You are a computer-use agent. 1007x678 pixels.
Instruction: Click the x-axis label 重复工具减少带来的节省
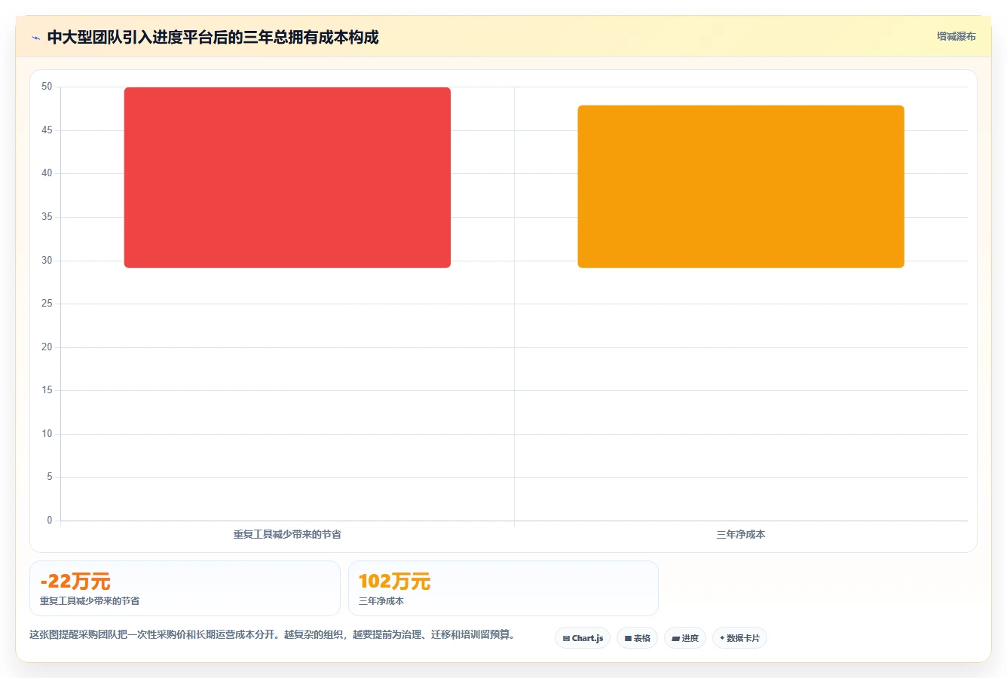(287, 534)
